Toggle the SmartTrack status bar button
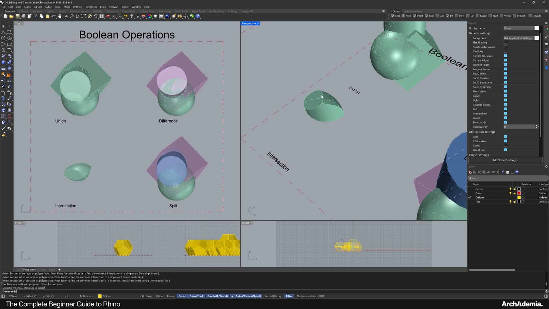This screenshot has width=549, height=309. (x=197, y=296)
